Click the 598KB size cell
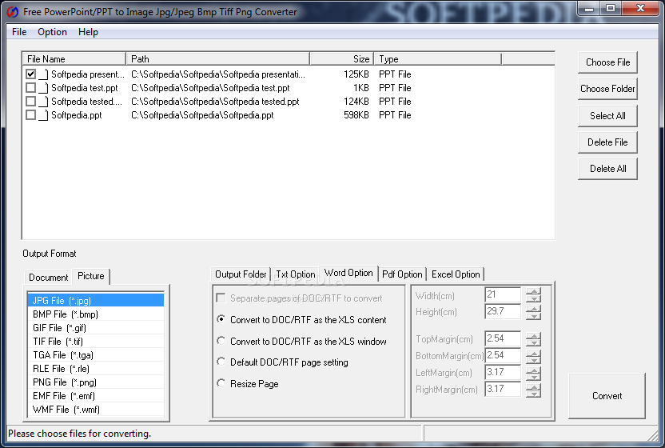Viewport: 665px width, 448px height. pos(356,115)
